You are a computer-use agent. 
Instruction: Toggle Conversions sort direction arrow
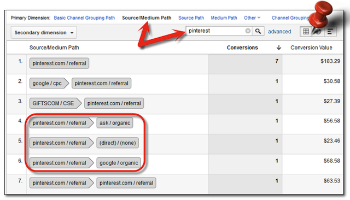click(x=278, y=48)
